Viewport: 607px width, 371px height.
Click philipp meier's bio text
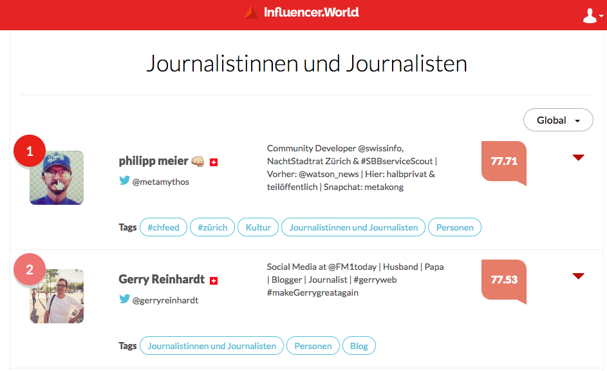(352, 167)
